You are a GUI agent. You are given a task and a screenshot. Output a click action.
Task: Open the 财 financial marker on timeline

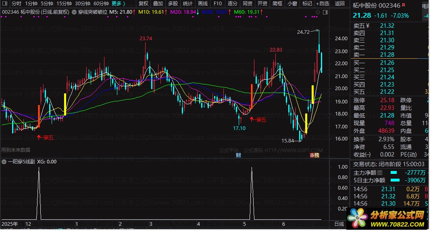pyautogui.click(x=238, y=155)
